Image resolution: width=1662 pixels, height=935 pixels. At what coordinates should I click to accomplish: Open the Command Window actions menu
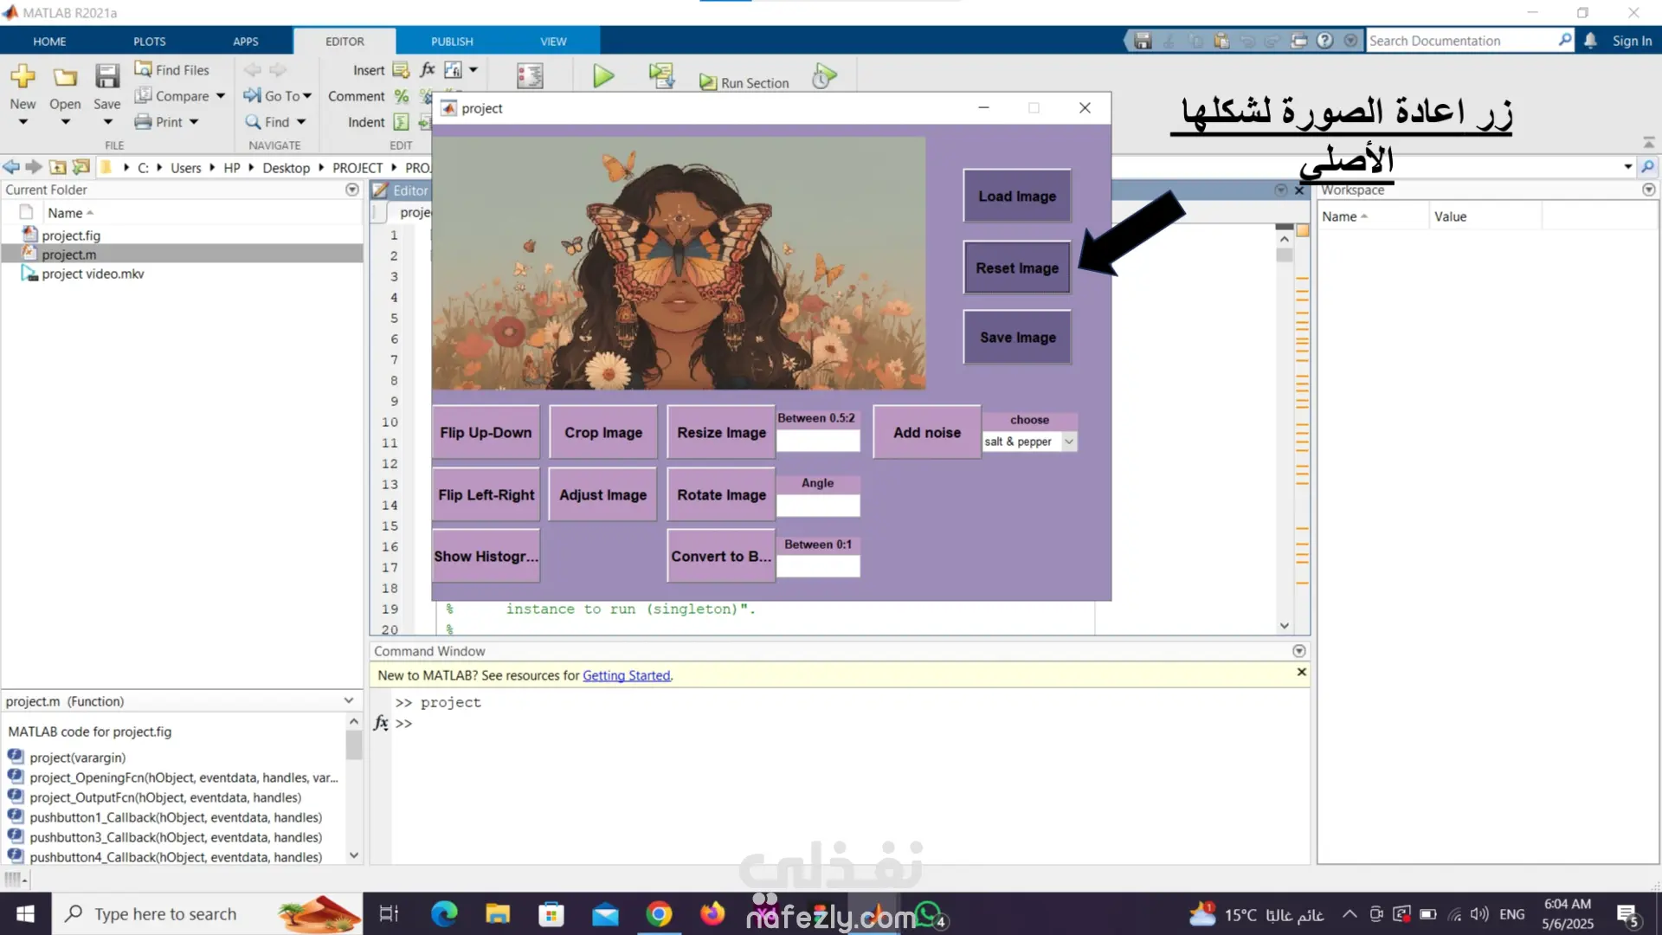pyautogui.click(x=1299, y=651)
